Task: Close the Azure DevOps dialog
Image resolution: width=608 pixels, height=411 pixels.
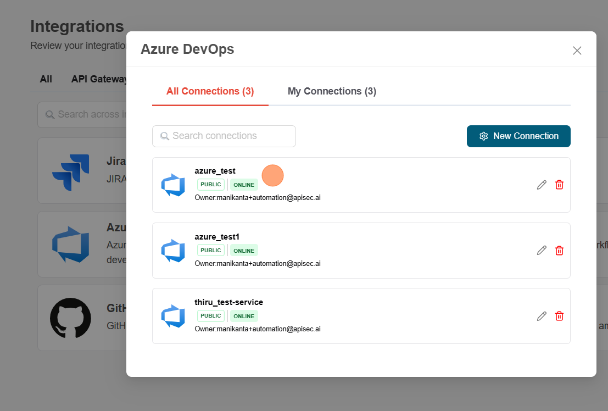Action: pyautogui.click(x=577, y=51)
